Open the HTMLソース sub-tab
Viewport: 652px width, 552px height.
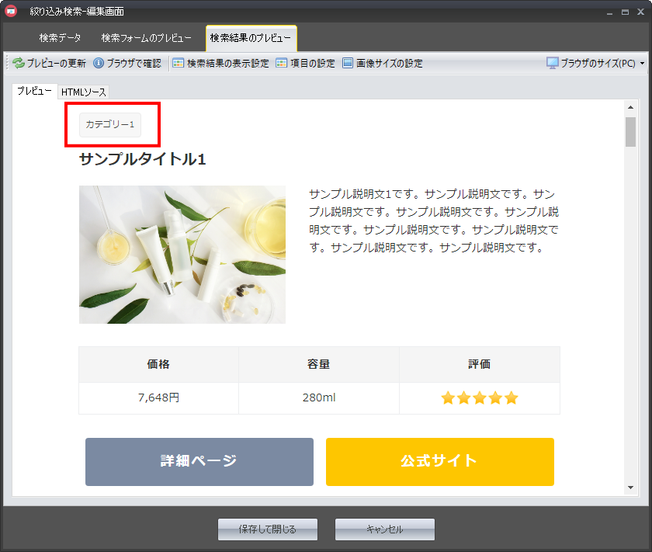click(84, 92)
